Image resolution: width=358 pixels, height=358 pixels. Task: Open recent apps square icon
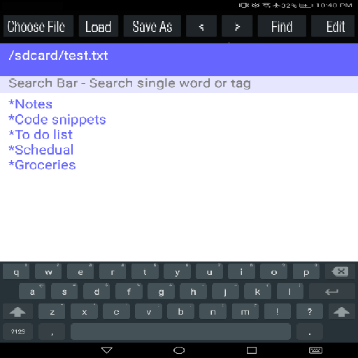(252, 350)
